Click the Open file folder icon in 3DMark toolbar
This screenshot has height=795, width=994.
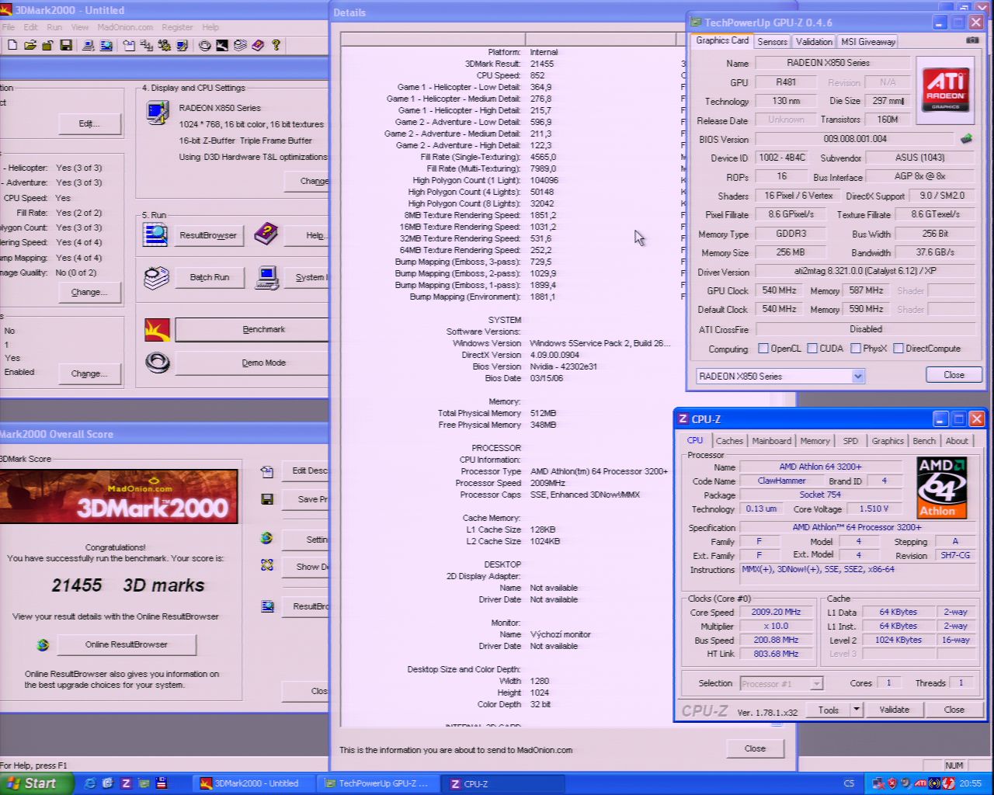click(x=30, y=46)
